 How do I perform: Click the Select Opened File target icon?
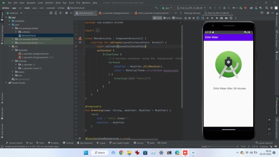[51, 13]
